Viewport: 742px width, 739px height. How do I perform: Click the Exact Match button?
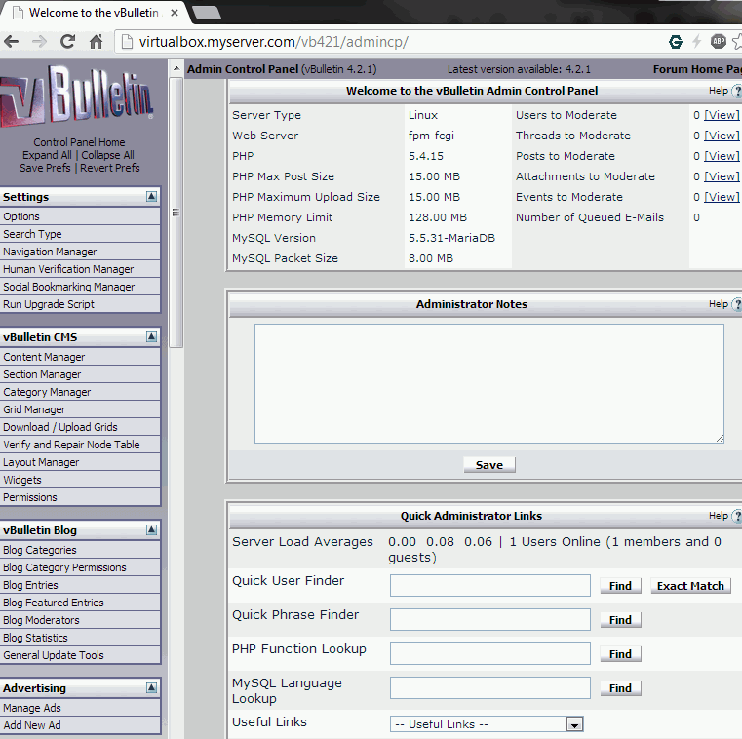pyautogui.click(x=690, y=586)
